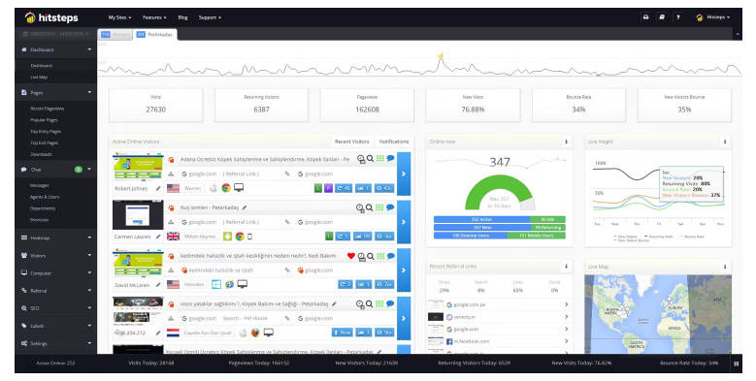Open the date range selector dropdown

point(56,34)
